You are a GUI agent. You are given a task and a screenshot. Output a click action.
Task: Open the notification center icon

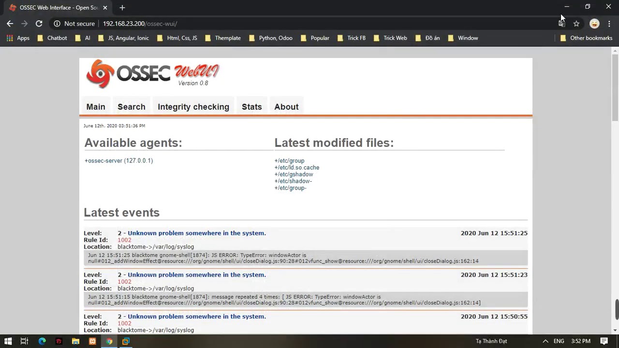point(604,341)
